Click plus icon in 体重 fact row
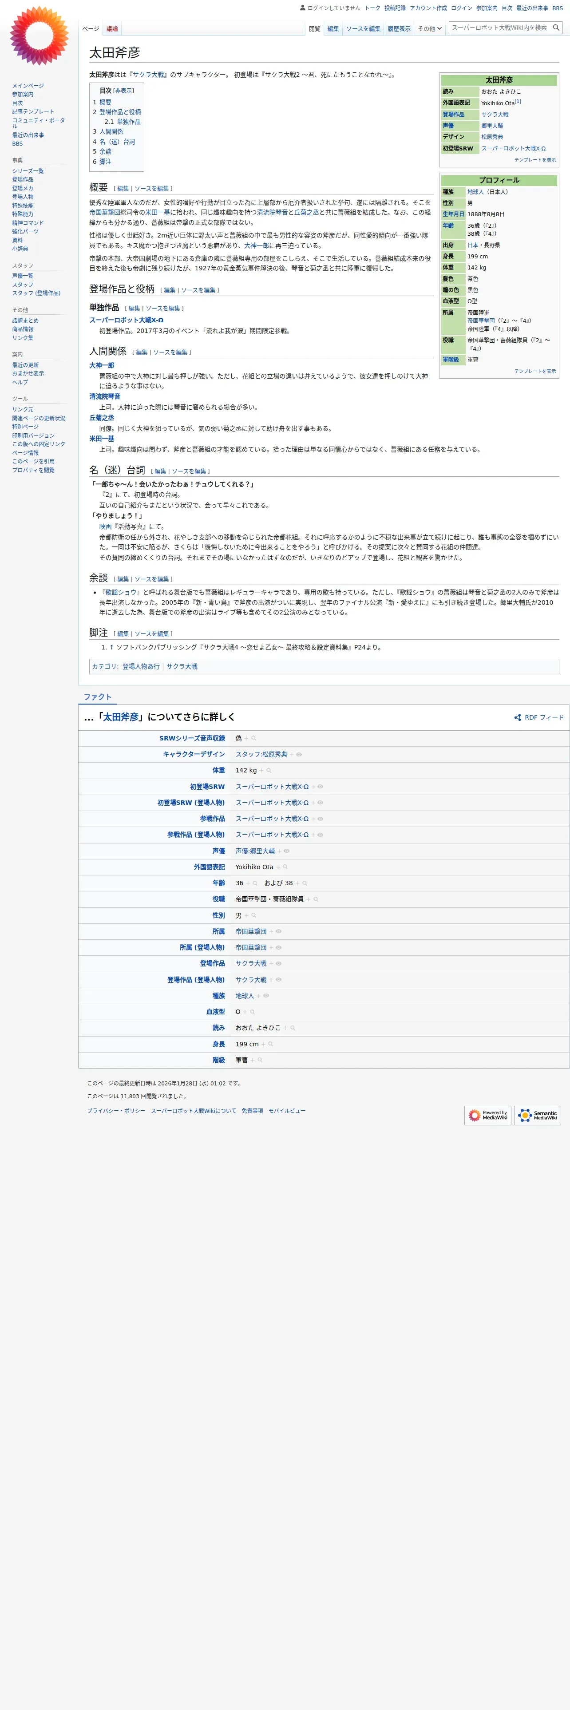Image resolution: width=570 pixels, height=1710 pixels. coord(261,771)
